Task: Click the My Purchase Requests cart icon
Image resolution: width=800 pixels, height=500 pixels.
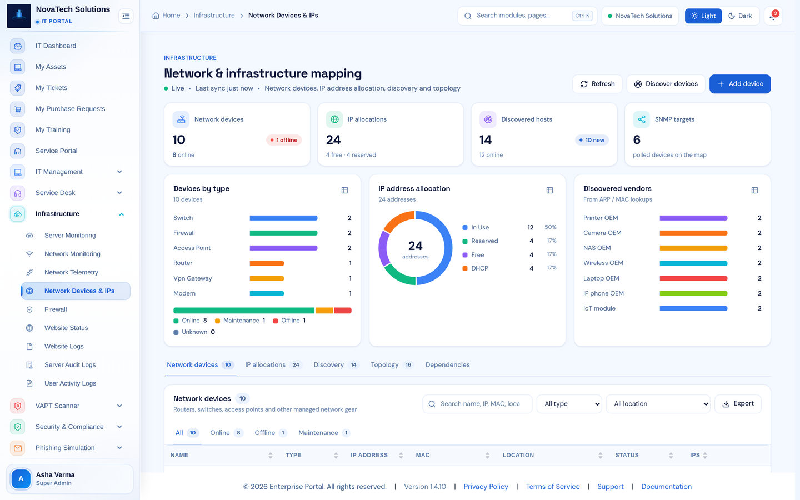Action: click(18, 109)
